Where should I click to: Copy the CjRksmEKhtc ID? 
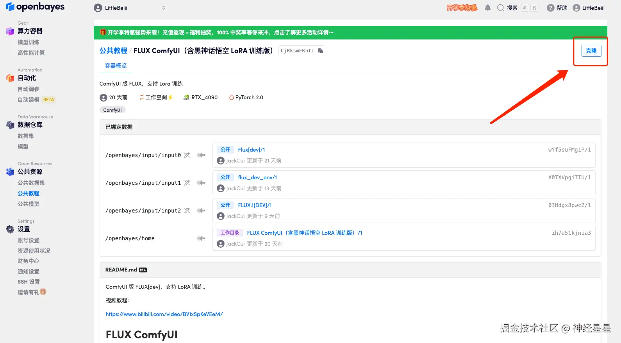pos(321,51)
